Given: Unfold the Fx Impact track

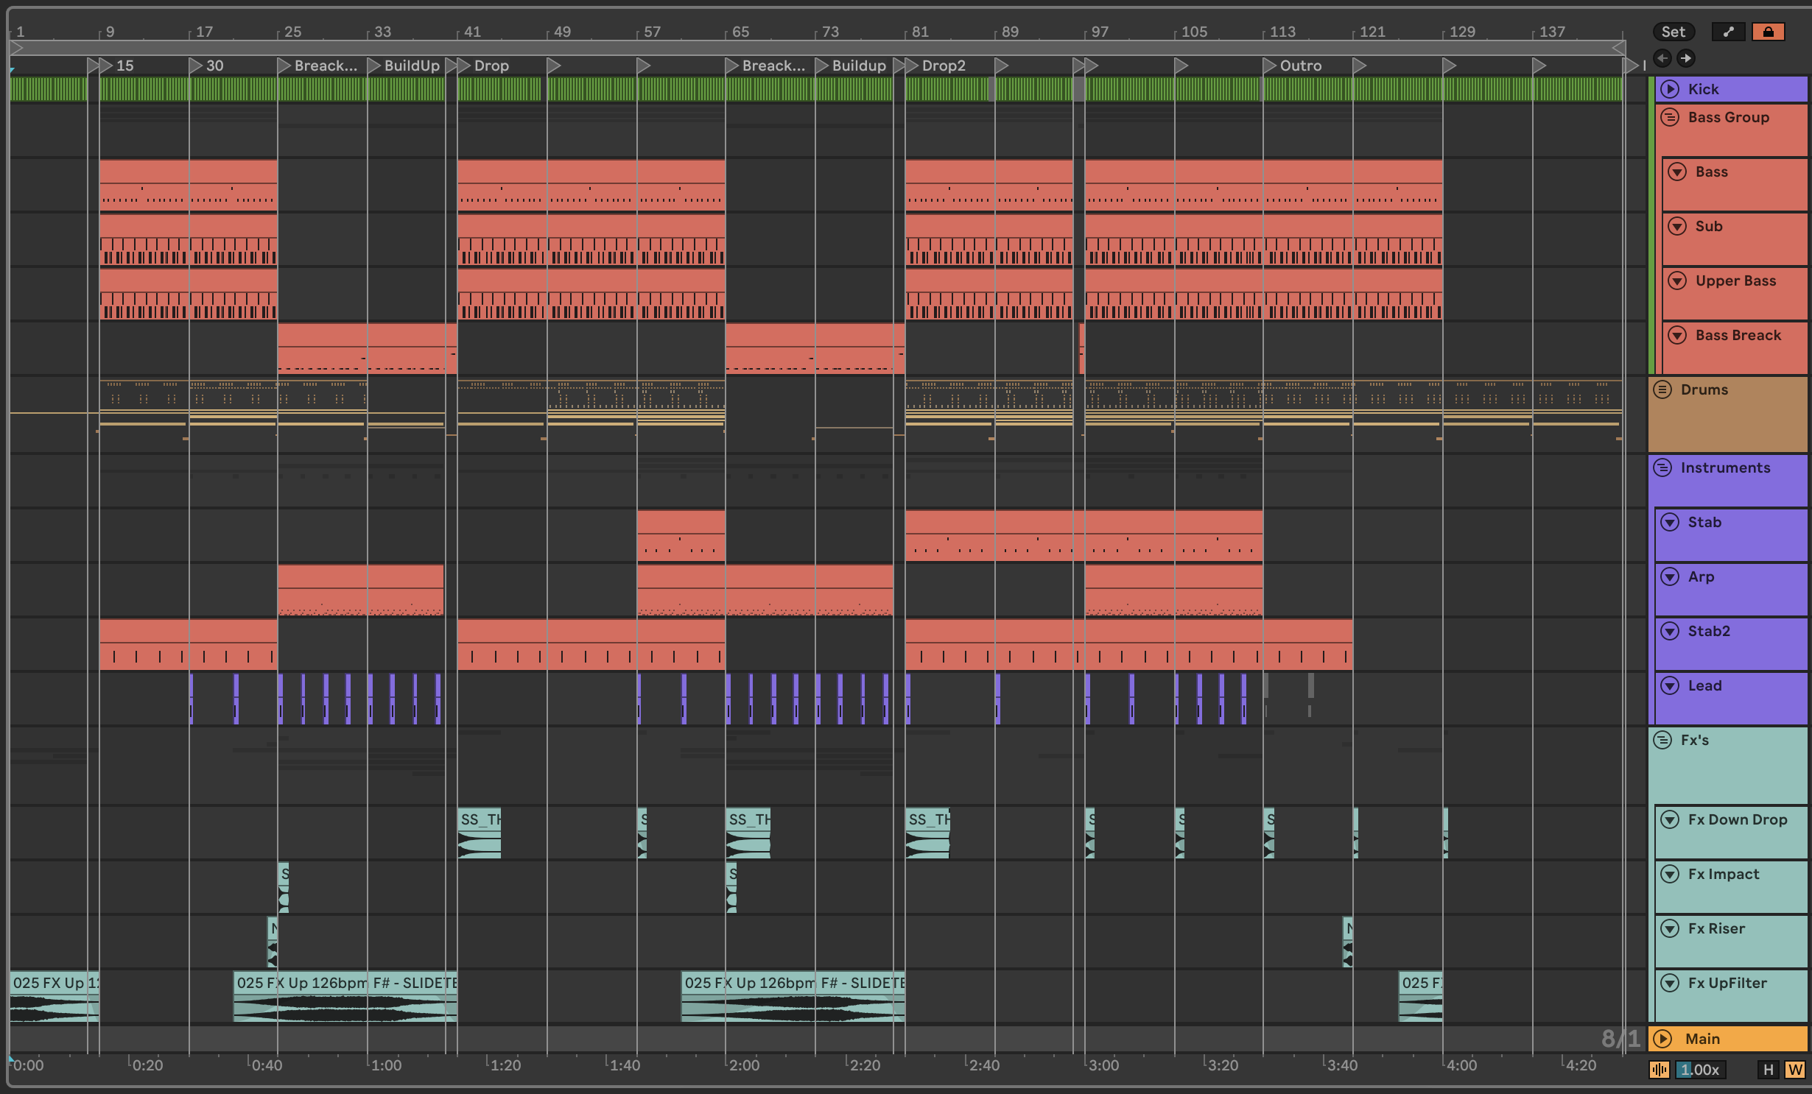Looking at the screenshot, I should (x=1670, y=874).
